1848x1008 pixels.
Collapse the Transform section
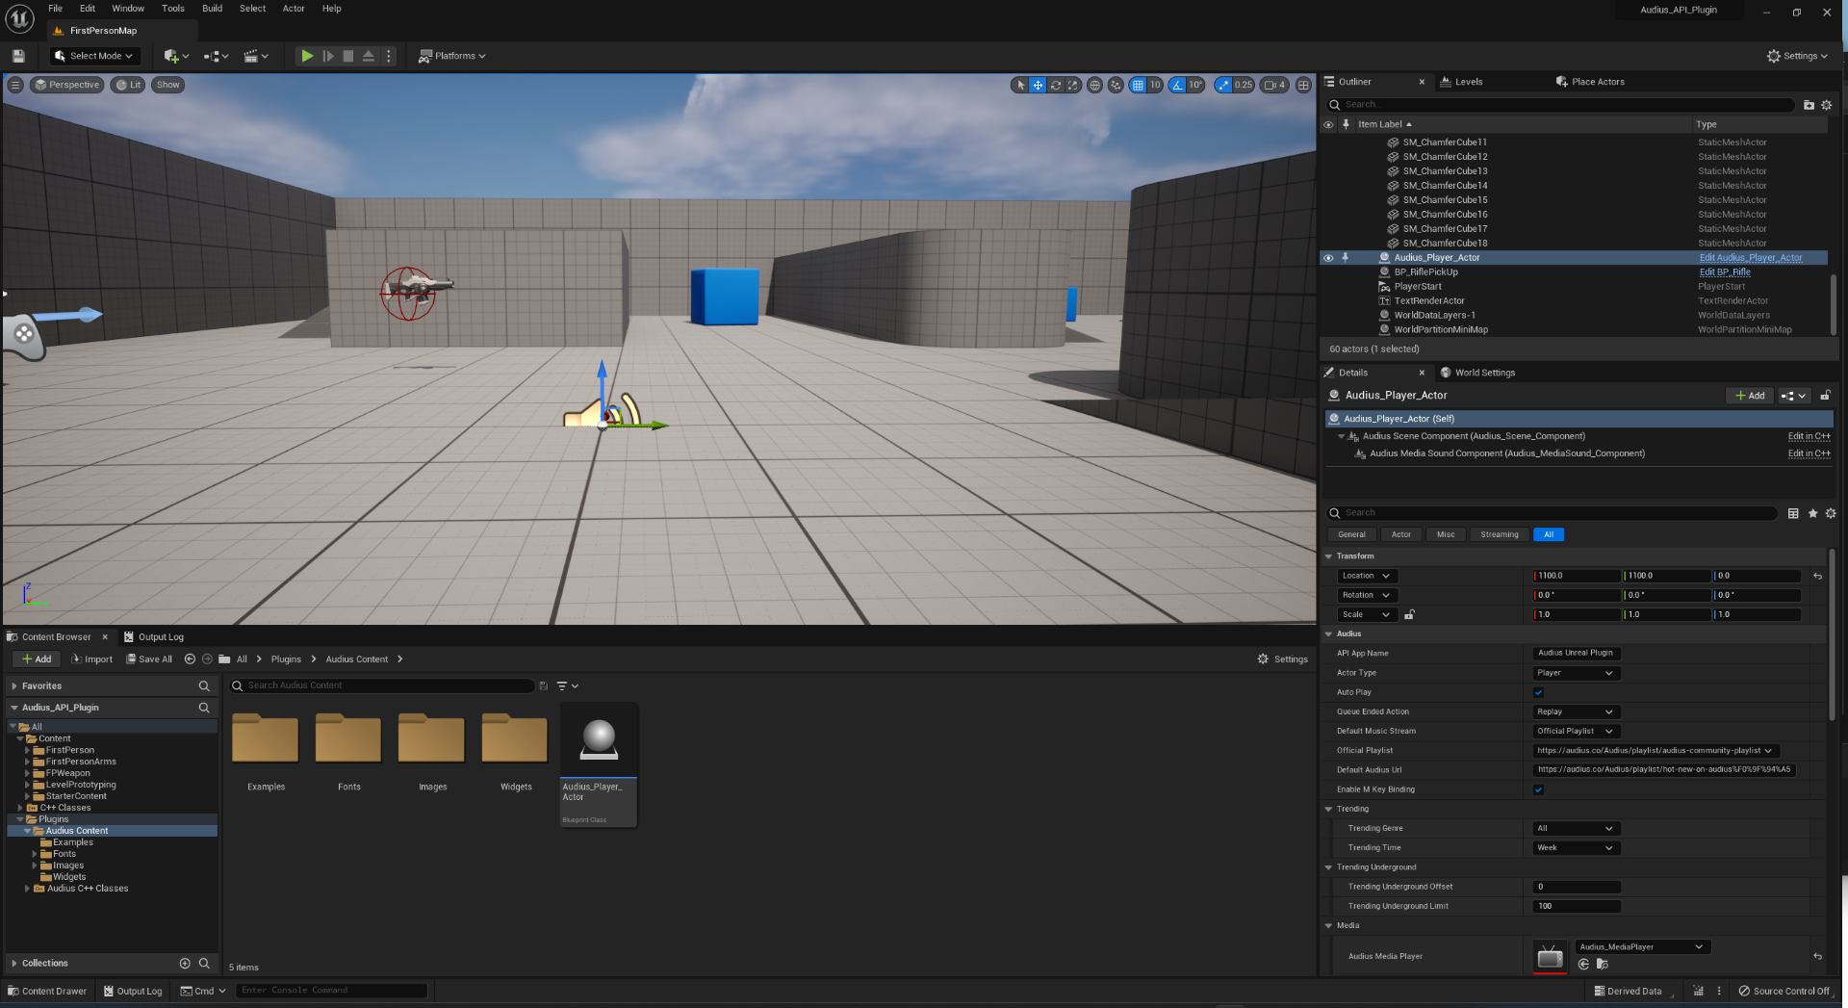coord(1328,556)
